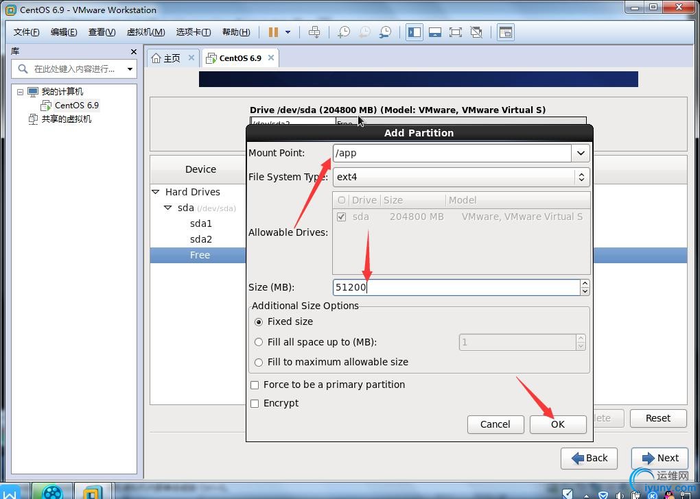Screen dimensions: 700x499
Task: Proceed with the Next button
Action: coord(660,459)
